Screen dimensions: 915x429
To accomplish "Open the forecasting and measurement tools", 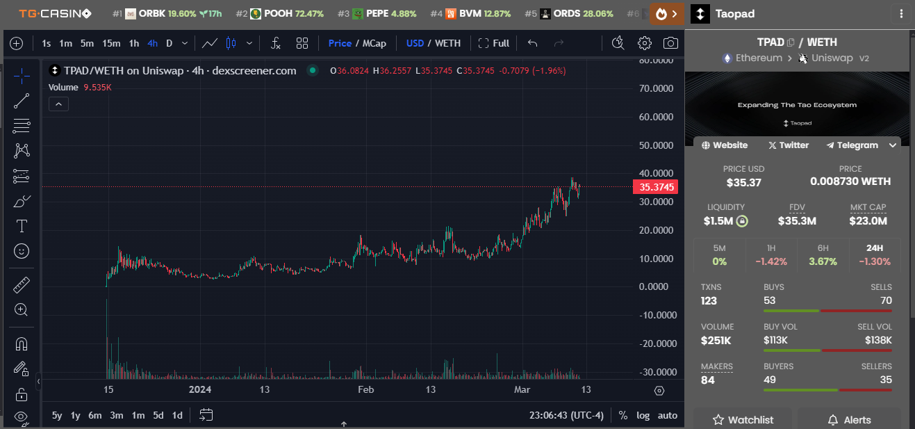I will pyautogui.click(x=22, y=176).
